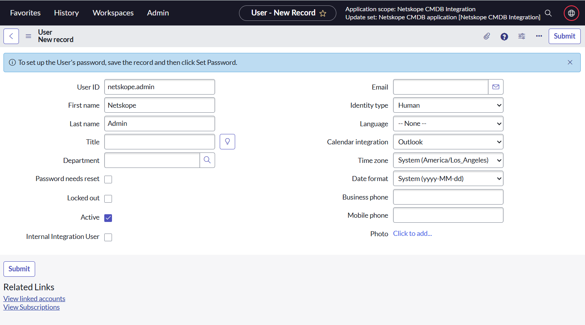Click the Update set text in header

(x=443, y=17)
